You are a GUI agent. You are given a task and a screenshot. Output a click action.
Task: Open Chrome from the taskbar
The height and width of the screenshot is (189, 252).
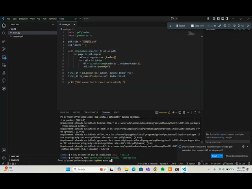click(155, 169)
